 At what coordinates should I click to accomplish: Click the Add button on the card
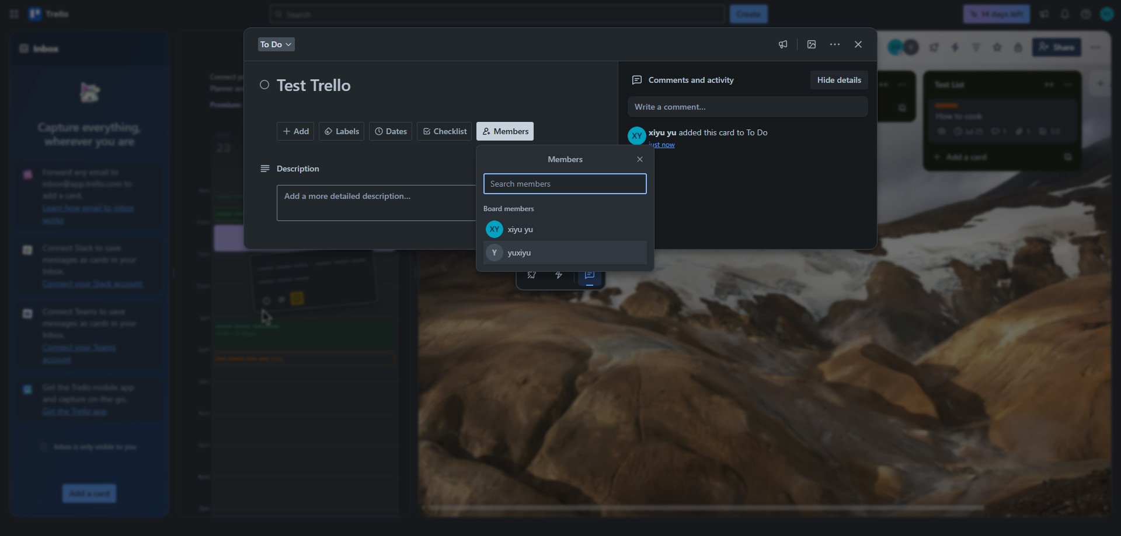(295, 131)
